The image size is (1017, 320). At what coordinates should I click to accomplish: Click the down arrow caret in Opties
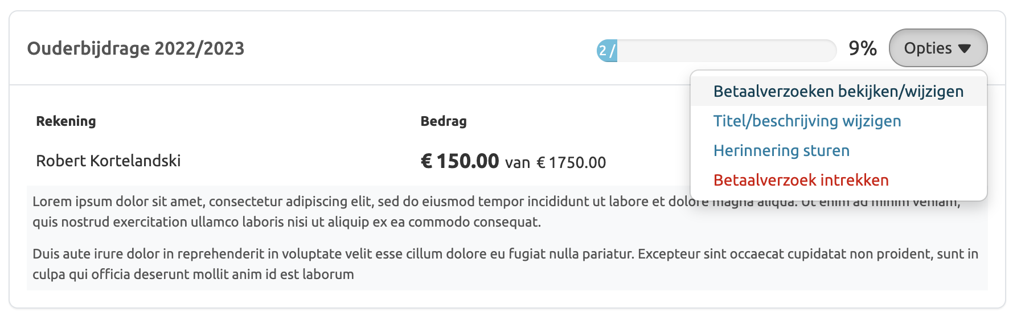pyautogui.click(x=964, y=48)
